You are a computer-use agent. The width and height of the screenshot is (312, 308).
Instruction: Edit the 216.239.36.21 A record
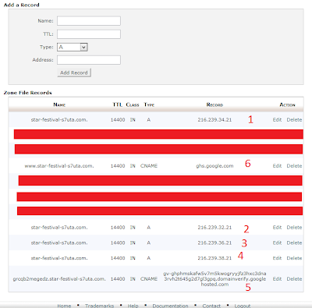(x=277, y=243)
